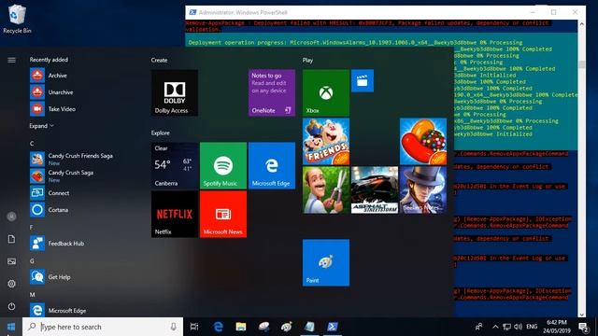Image resolution: width=598 pixels, height=336 pixels.
Task: Expand the Recently added list
Action: (x=41, y=126)
